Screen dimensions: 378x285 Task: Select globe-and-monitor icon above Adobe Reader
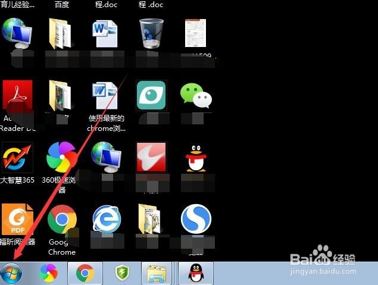pyautogui.click(x=17, y=33)
